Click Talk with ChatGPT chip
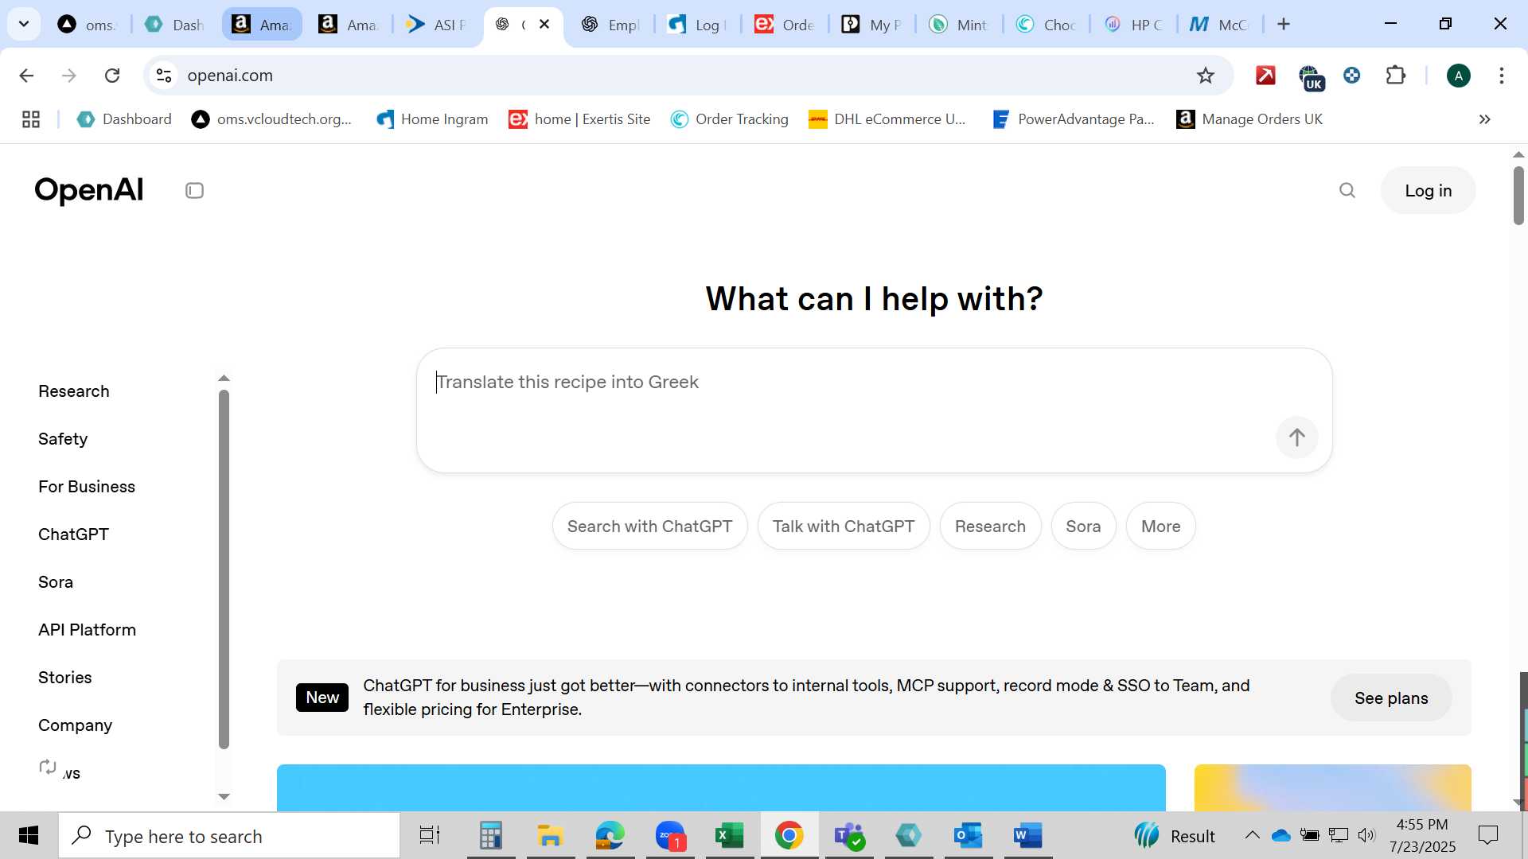 point(844,527)
